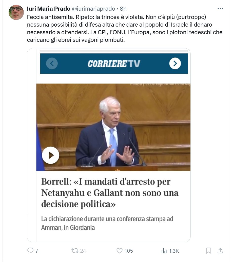
Task: Click the 105 likes count
Action: coord(129,251)
